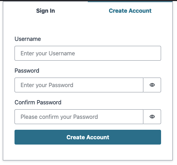
Task: Click eye button beside Please confirm your Password
Action: pyautogui.click(x=152, y=117)
